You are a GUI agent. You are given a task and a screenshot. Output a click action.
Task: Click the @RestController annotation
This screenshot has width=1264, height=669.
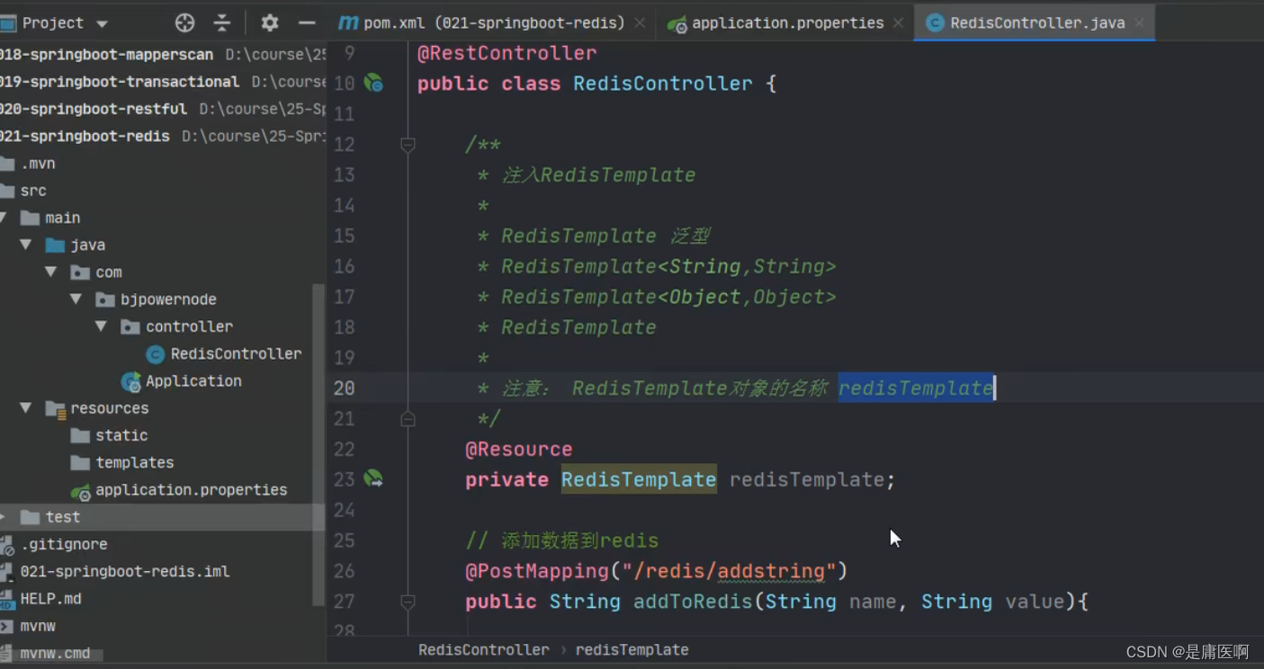[x=506, y=53]
